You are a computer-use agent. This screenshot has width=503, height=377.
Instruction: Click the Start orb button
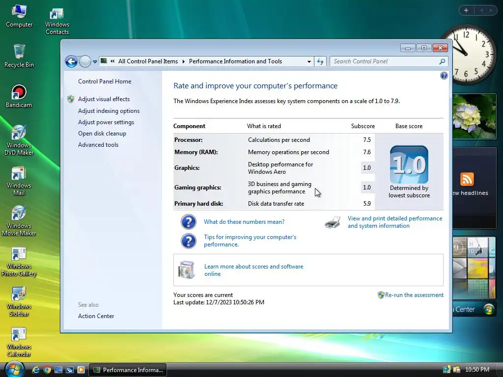[x=14, y=369]
